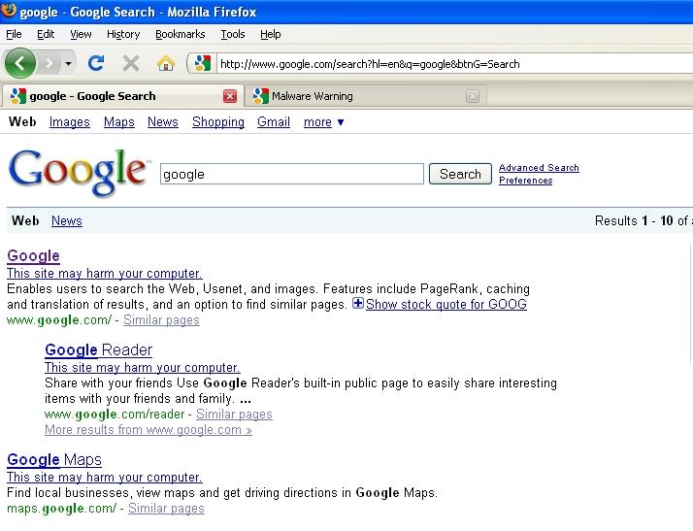Open the Maps link in top navigation
The height and width of the screenshot is (531, 693).
[x=118, y=122]
